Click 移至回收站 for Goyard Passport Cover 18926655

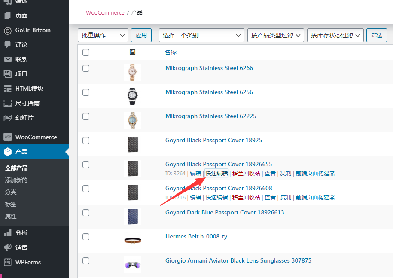(x=246, y=173)
